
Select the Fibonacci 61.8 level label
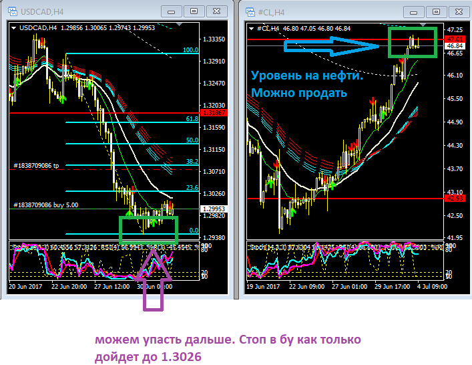pyautogui.click(x=192, y=119)
